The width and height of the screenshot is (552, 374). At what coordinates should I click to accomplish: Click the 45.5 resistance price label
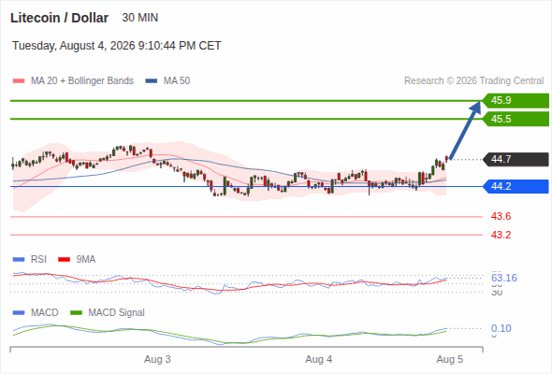[516, 119]
